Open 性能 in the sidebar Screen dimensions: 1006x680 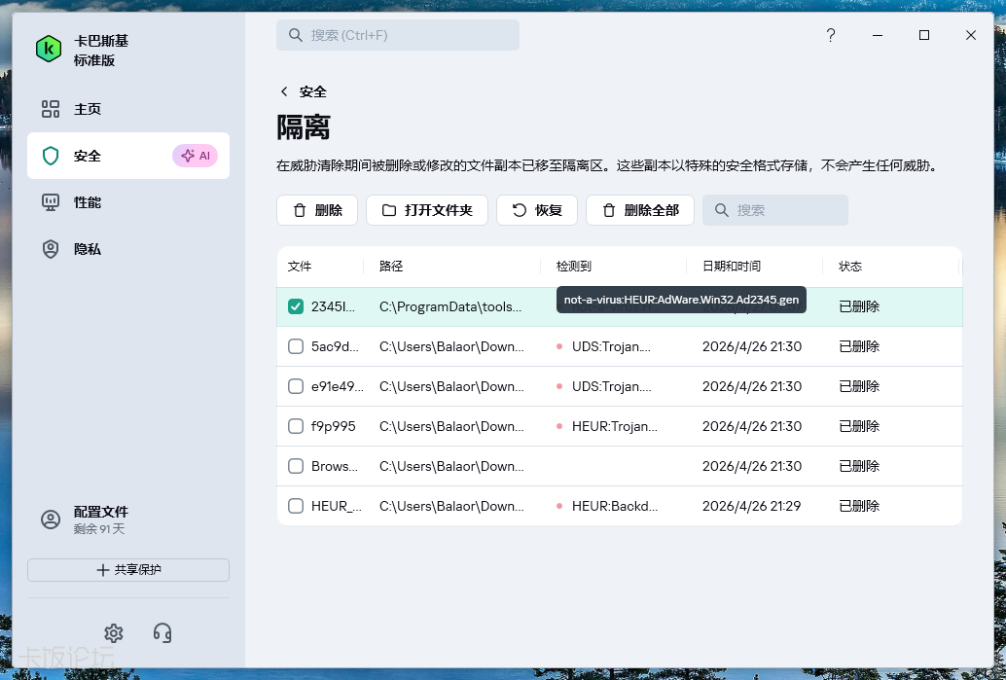coord(128,202)
